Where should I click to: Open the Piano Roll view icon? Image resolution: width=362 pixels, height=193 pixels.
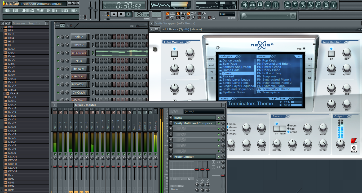260,5
